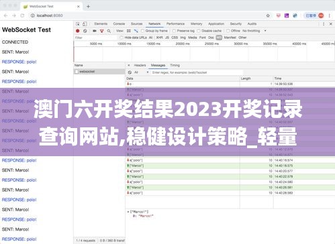This screenshot has width=335, height=244.
Task: Open the Headers details tab
Action: click(140, 65)
